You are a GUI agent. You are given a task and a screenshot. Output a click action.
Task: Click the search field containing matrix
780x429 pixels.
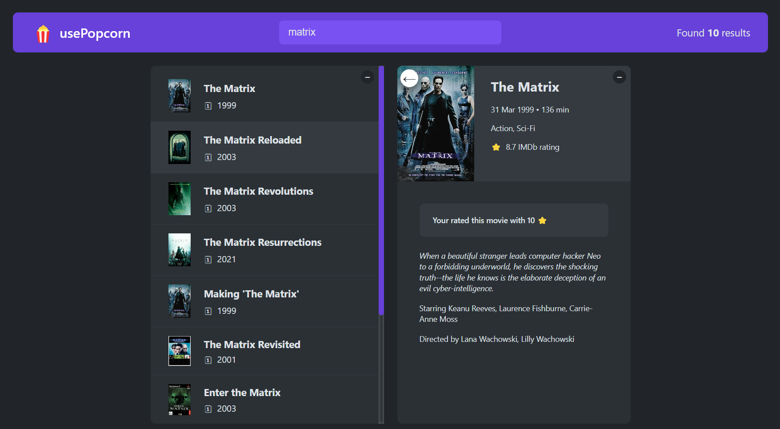point(390,32)
